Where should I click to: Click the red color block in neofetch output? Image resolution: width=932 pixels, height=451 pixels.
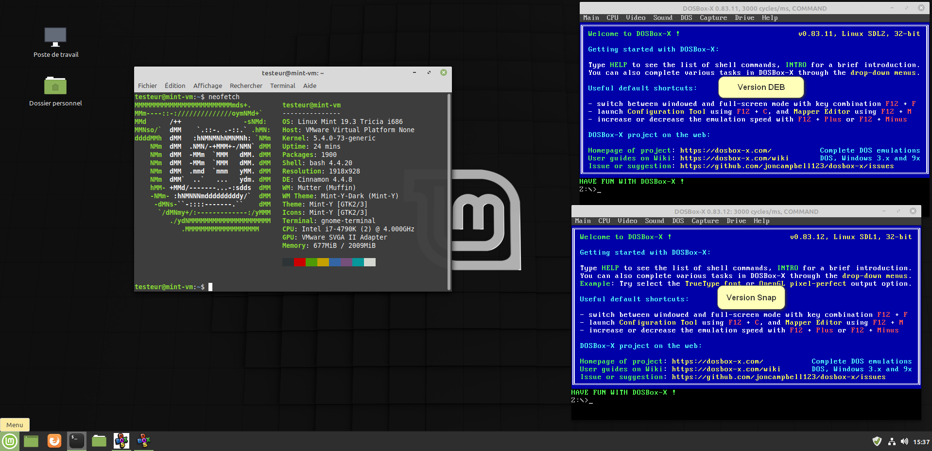pyautogui.click(x=300, y=262)
